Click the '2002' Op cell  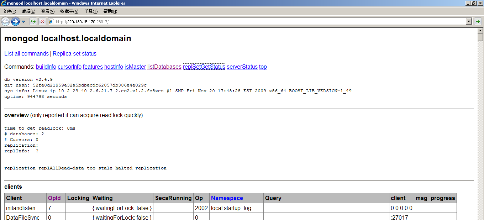point(201,208)
